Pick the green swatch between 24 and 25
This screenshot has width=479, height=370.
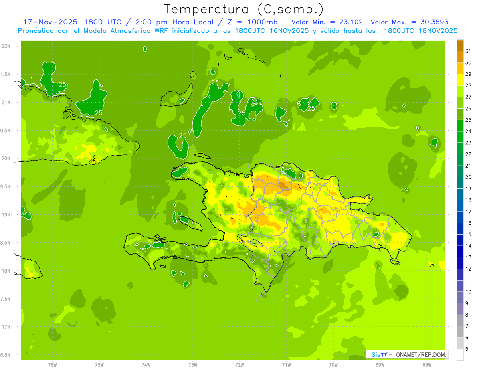pyautogui.click(x=460, y=126)
